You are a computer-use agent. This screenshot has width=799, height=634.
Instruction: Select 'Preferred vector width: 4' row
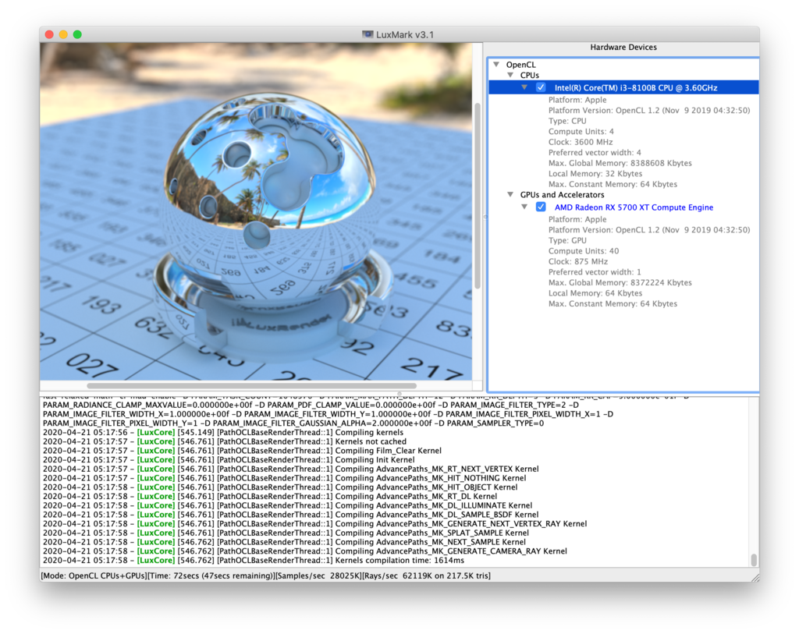(x=595, y=153)
